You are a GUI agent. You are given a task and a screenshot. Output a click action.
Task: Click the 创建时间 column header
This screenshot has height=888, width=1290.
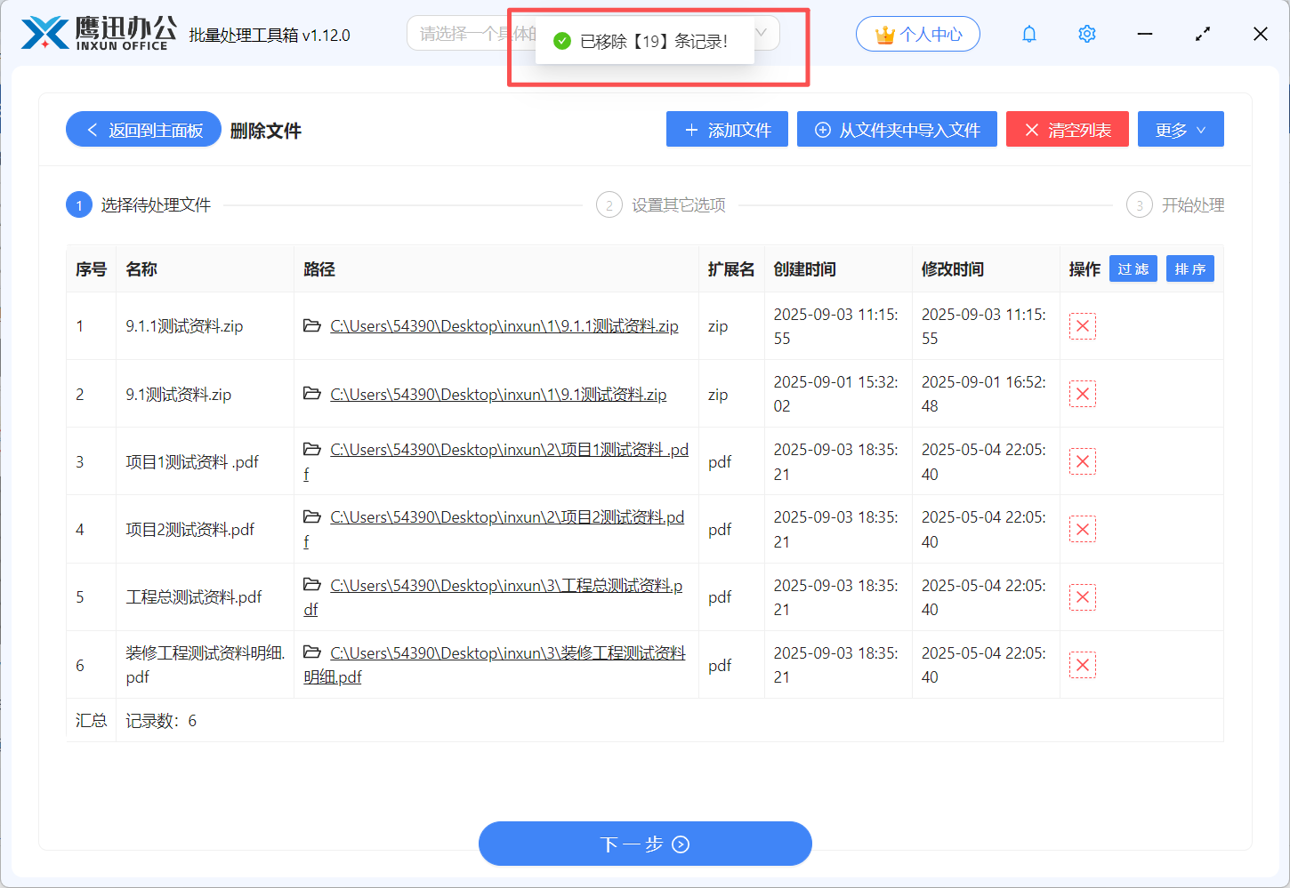pyautogui.click(x=805, y=268)
